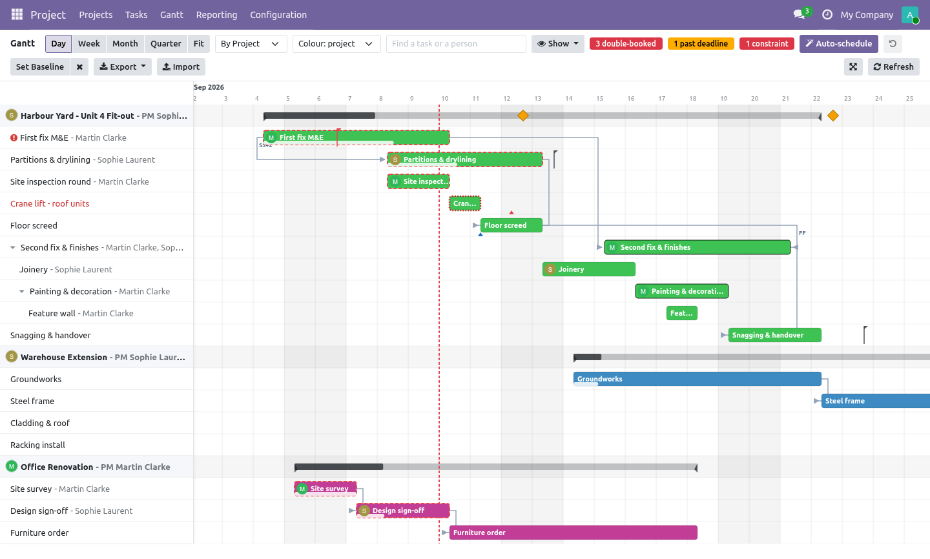Switch the scale to Day

(59, 44)
